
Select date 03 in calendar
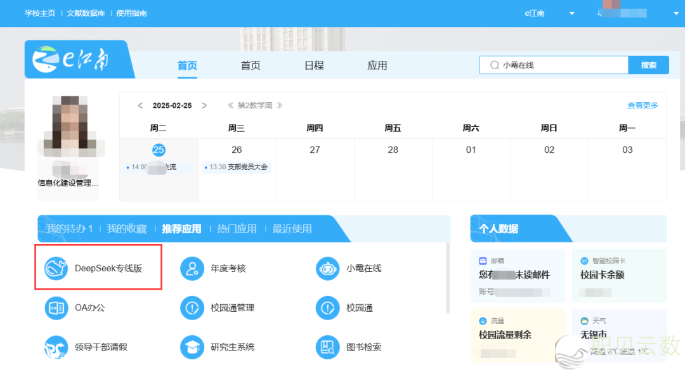point(627,150)
